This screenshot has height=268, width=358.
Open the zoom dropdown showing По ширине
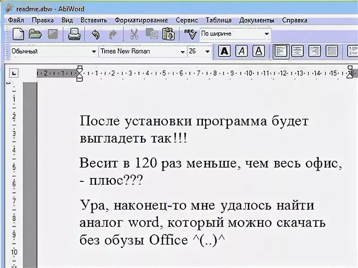pyautogui.click(x=235, y=34)
